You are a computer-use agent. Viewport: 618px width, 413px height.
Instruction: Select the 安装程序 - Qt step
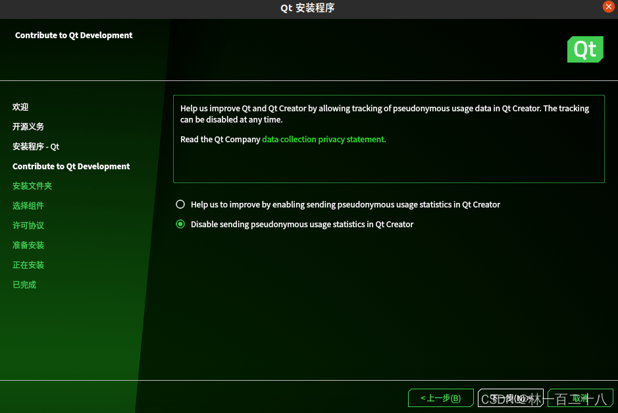36,146
